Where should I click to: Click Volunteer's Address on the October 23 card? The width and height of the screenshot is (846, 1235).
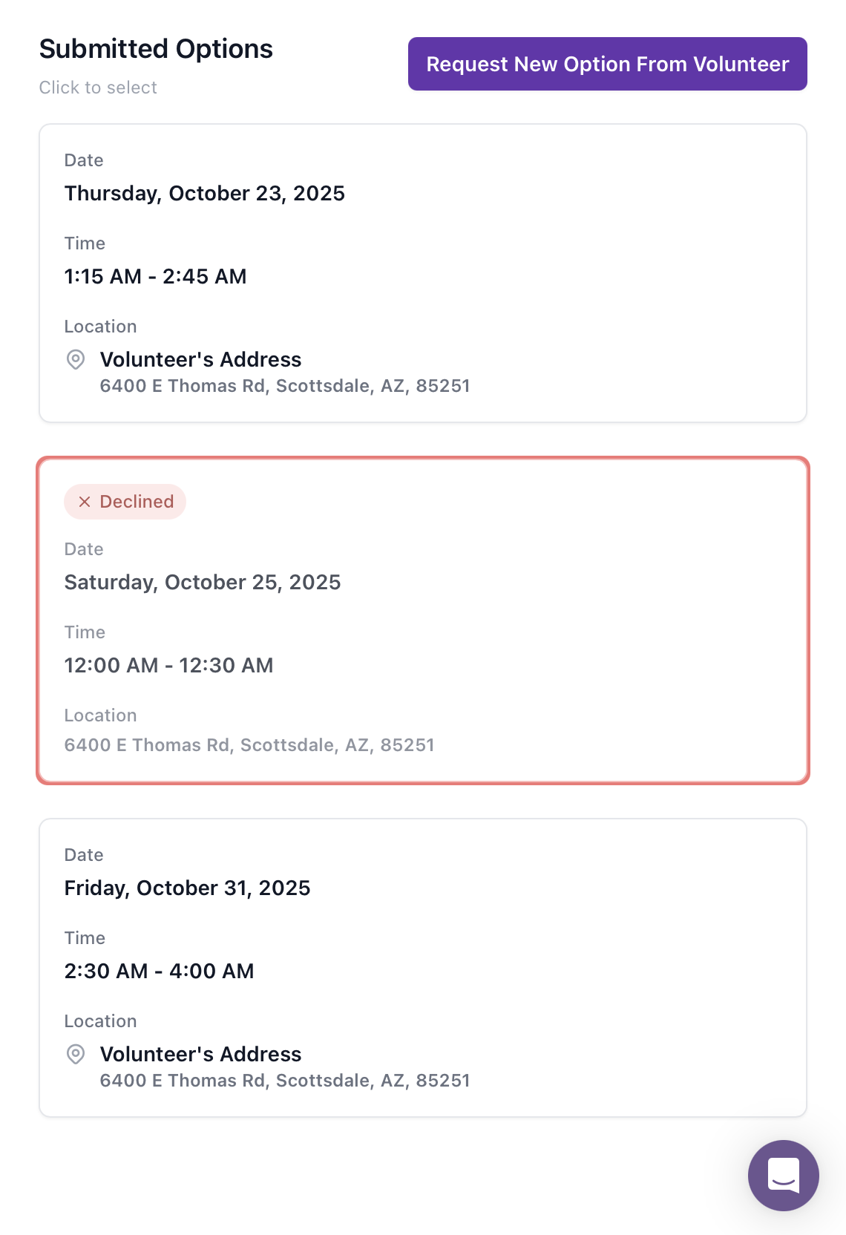[x=200, y=360]
